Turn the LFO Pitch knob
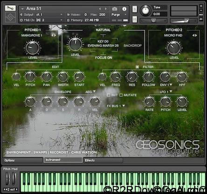207x194 pixels. point(166,101)
